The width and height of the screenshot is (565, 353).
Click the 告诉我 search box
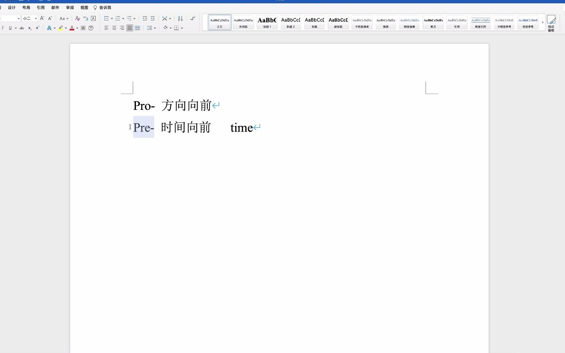pyautogui.click(x=102, y=8)
